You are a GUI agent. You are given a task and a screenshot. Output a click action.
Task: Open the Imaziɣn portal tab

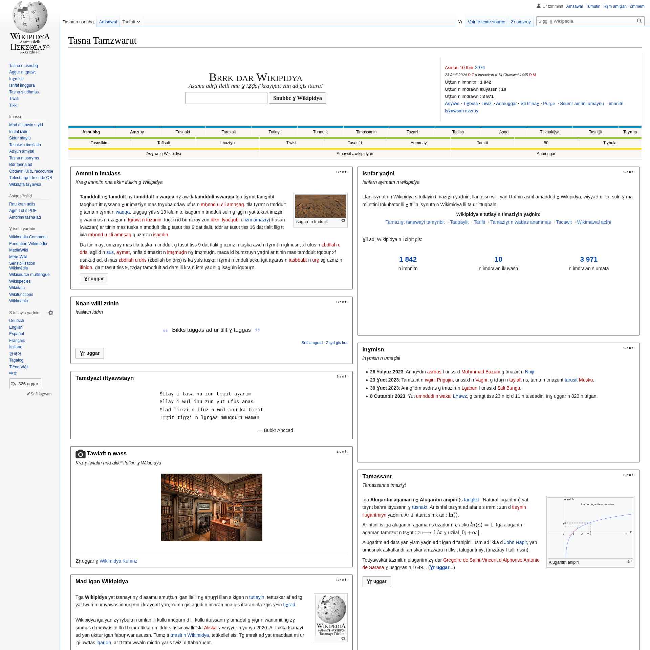coord(227,143)
